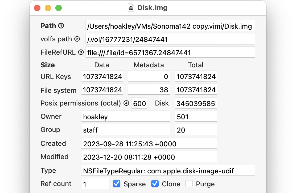
Task: Click the "URL Keys" row label
Action: point(56,77)
